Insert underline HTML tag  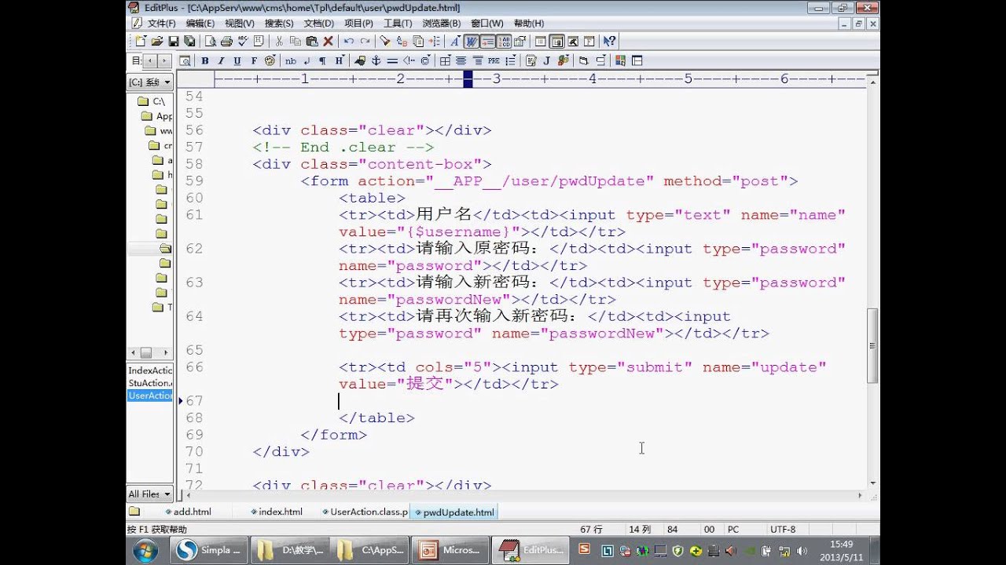[237, 60]
